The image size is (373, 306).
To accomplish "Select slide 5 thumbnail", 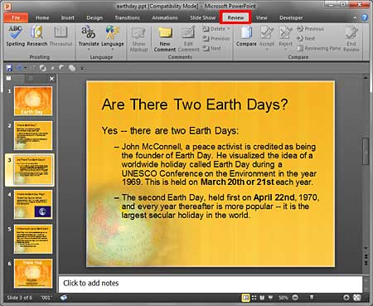I will [x=33, y=239].
